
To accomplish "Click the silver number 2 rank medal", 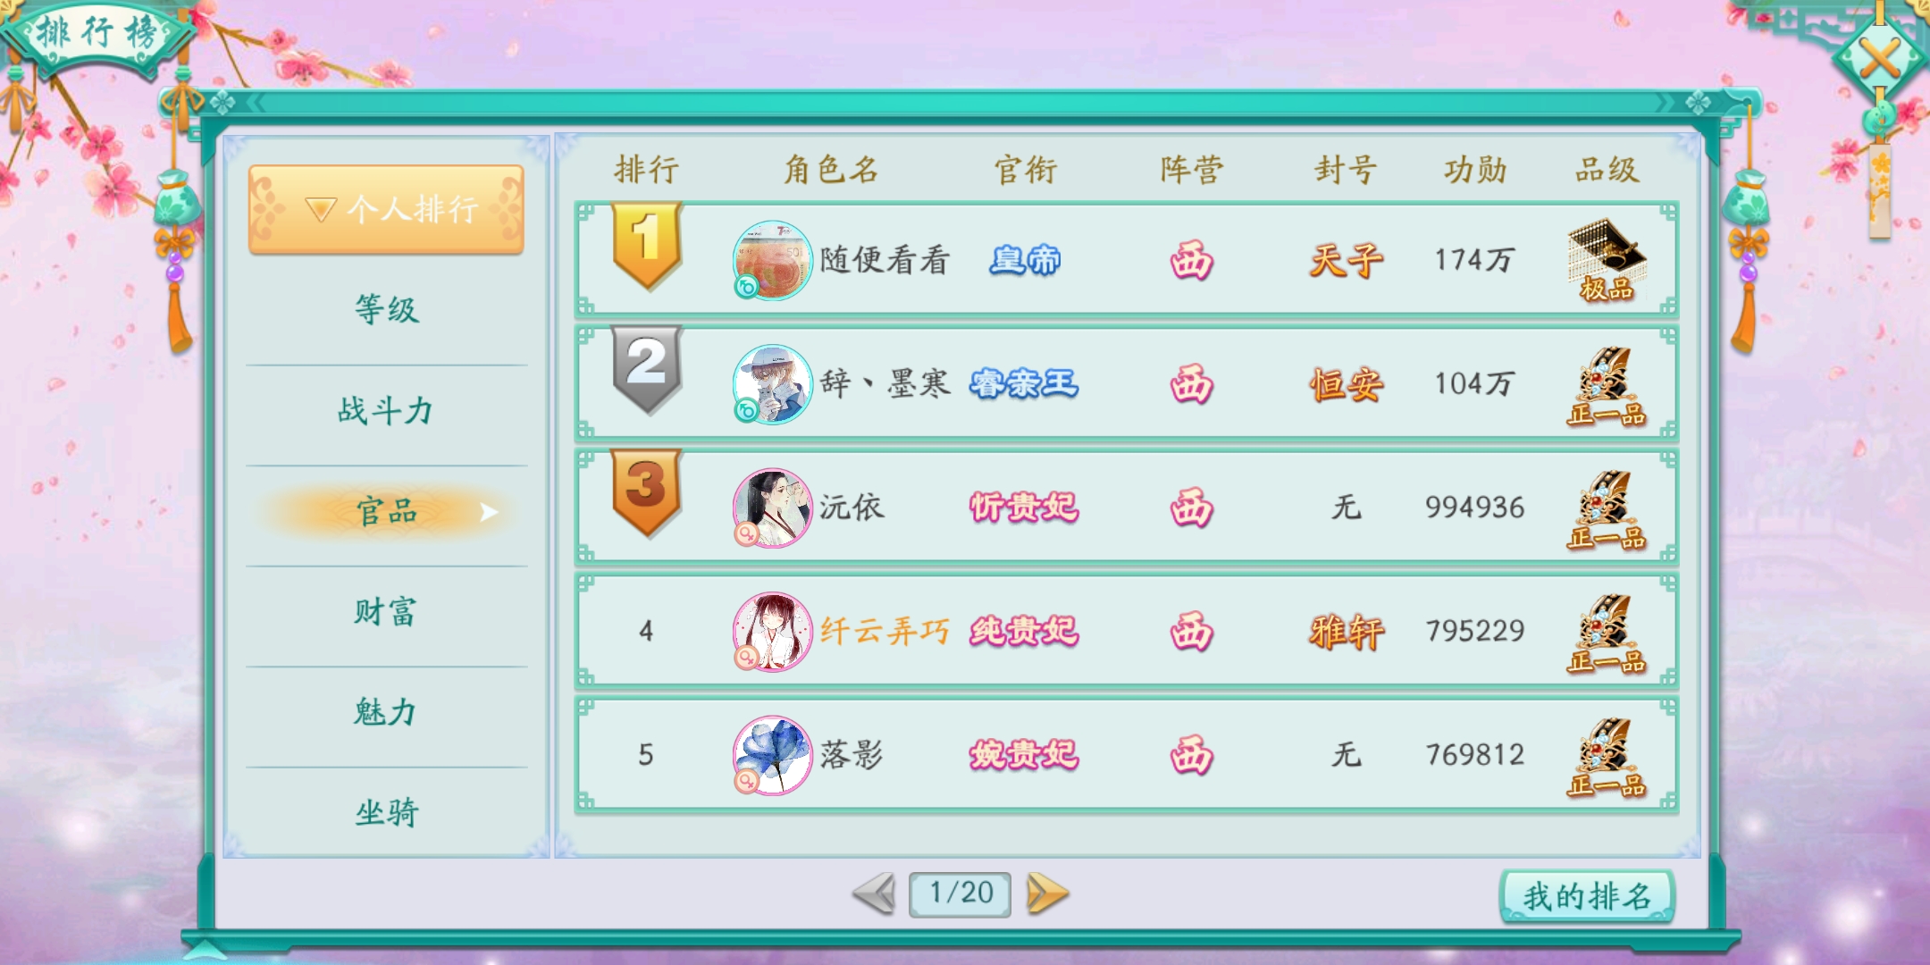I will point(647,370).
